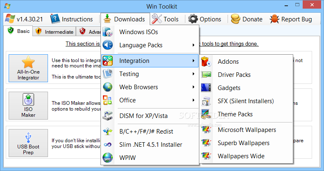Choose Windows ISOs from Downloads menu
The width and height of the screenshot is (324, 171).
[x=150, y=32]
